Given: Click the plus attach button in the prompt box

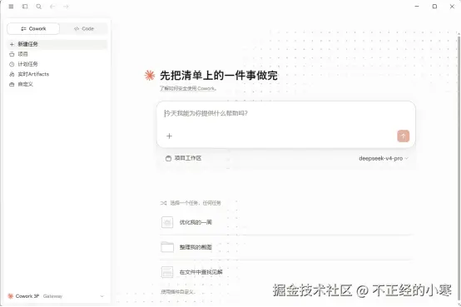Looking at the screenshot, I should tap(169, 136).
